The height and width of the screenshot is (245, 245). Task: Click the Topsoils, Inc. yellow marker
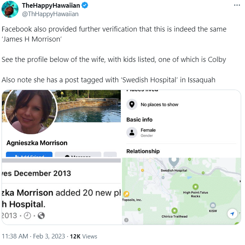click(x=127, y=194)
